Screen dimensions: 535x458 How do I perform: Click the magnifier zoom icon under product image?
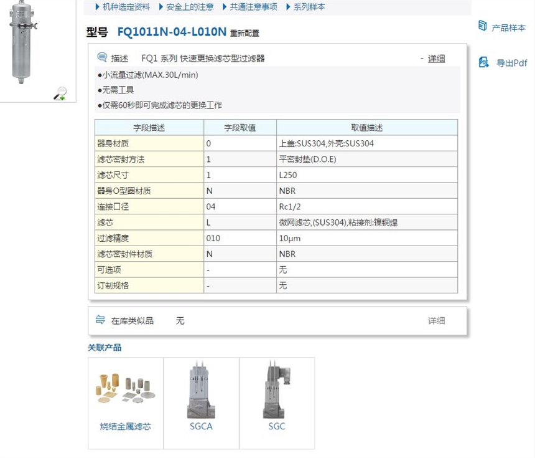tap(60, 93)
